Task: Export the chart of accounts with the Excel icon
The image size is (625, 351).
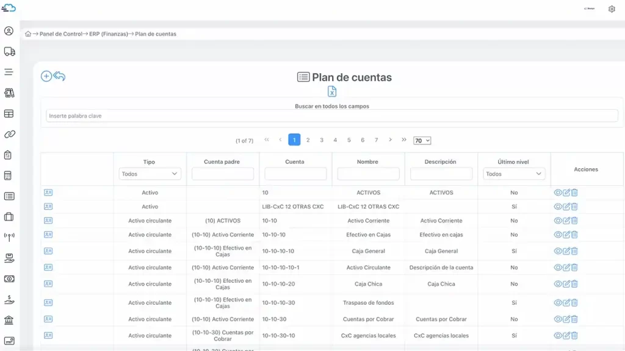Action: click(332, 91)
